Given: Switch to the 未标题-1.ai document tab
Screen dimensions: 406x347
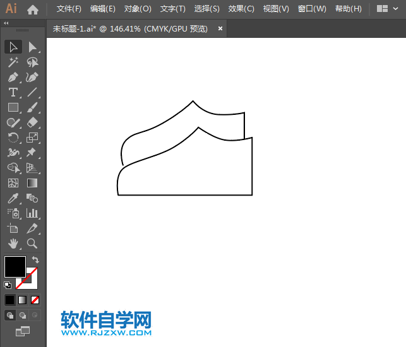Looking at the screenshot, I should pyautogui.click(x=130, y=29).
